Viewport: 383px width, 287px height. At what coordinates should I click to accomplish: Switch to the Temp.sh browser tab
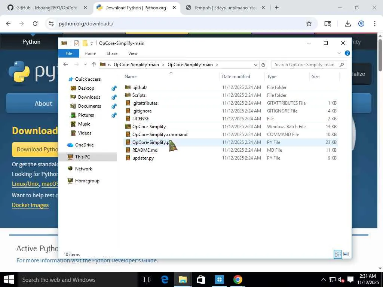point(225,7)
